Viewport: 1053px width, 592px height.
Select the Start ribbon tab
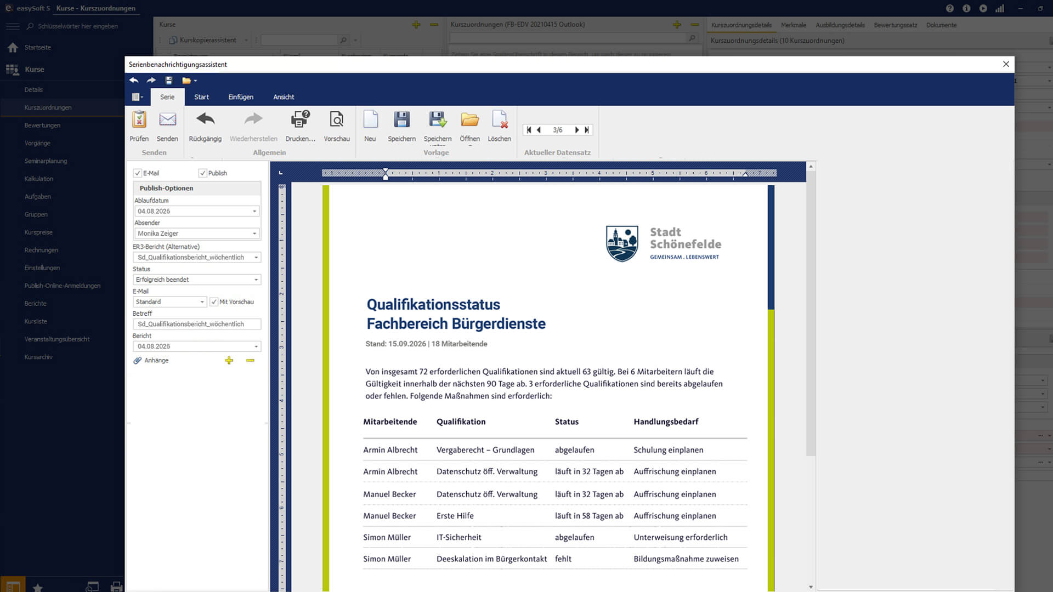(x=201, y=97)
